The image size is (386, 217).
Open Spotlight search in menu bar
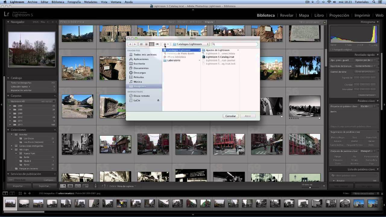point(374,2)
